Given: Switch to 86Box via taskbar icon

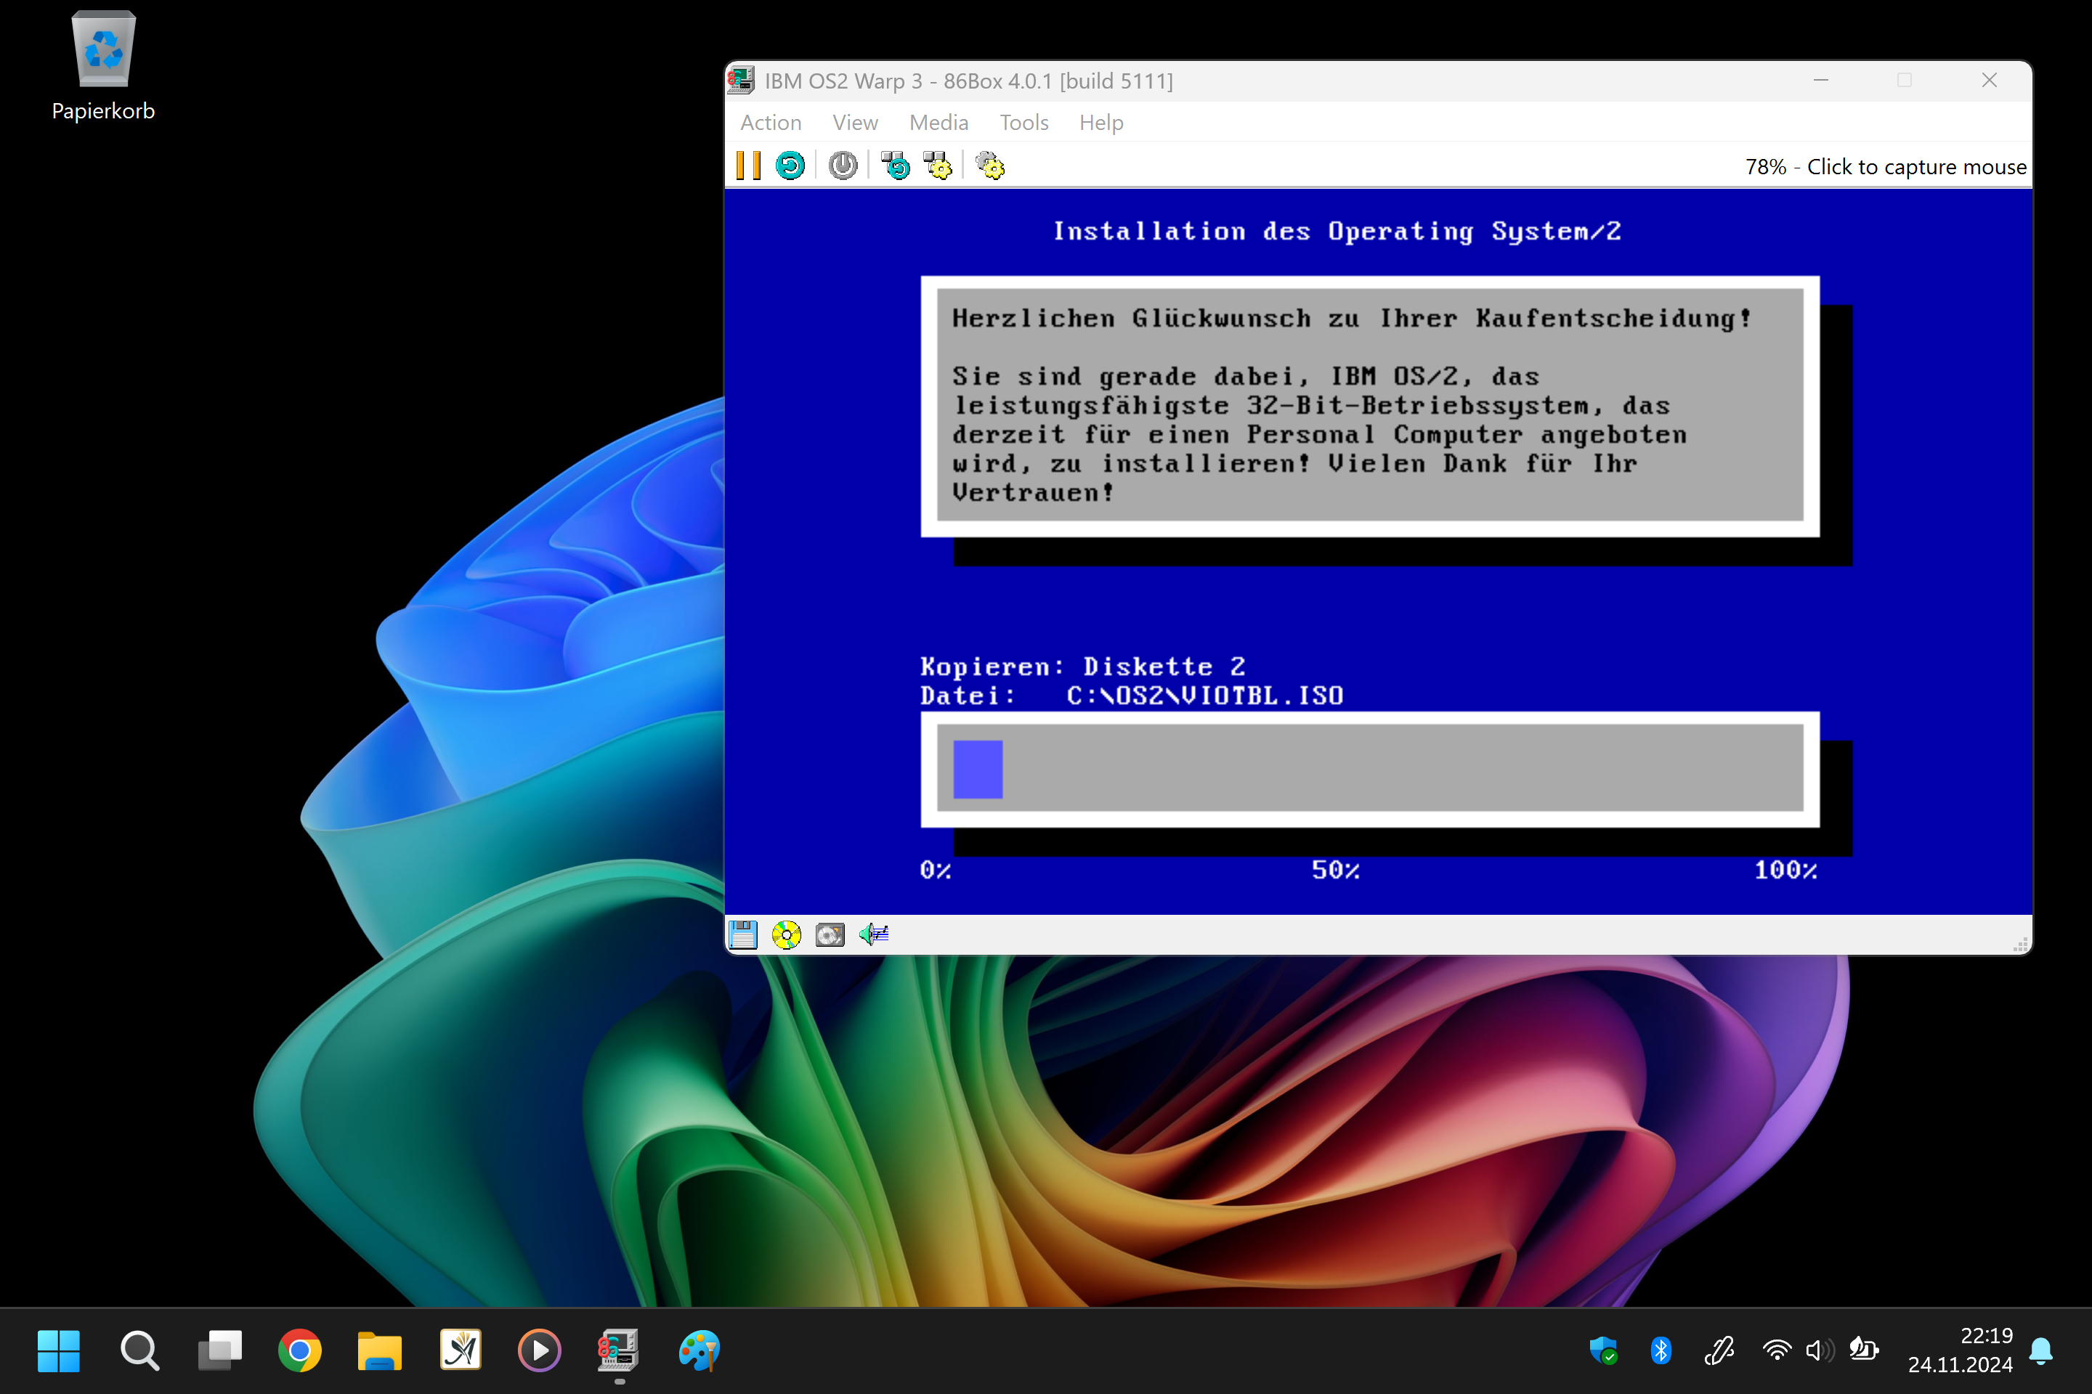Looking at the screenshot, I should [x=619, y=1350].
